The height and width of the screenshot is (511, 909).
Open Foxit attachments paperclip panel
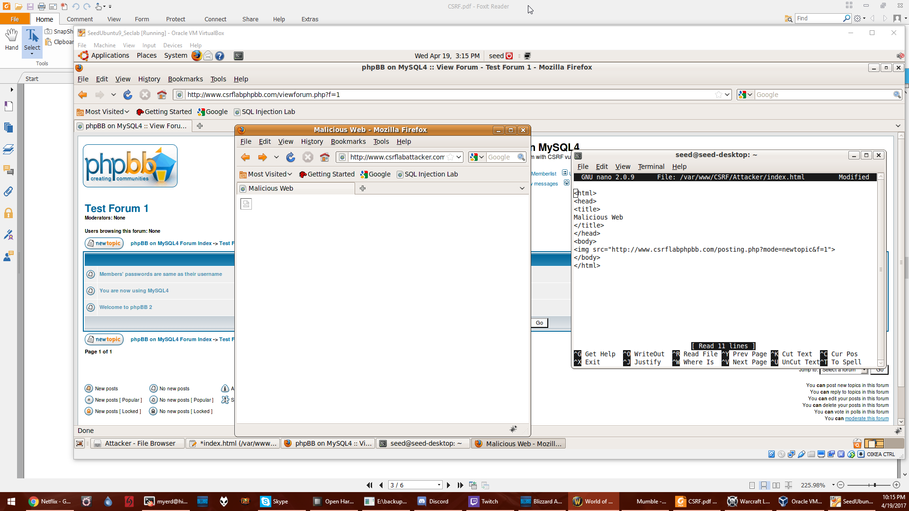point(9,192)
